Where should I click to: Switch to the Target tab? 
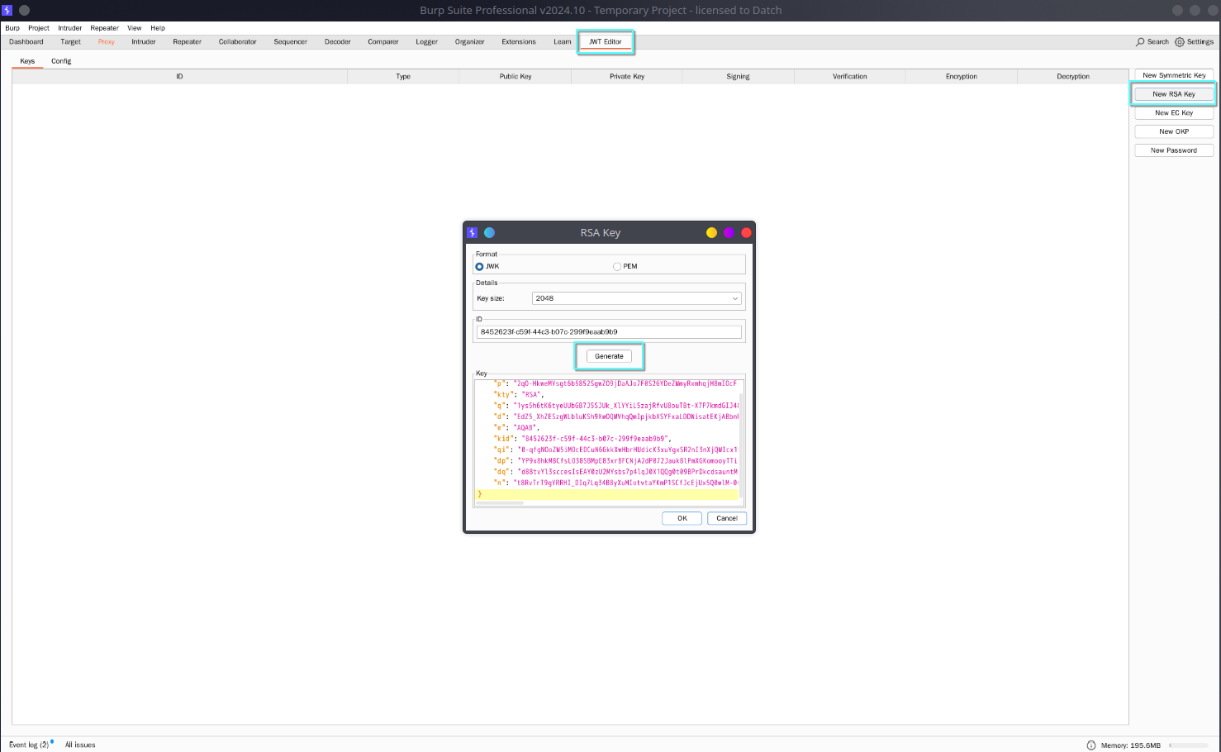(70, 41)
